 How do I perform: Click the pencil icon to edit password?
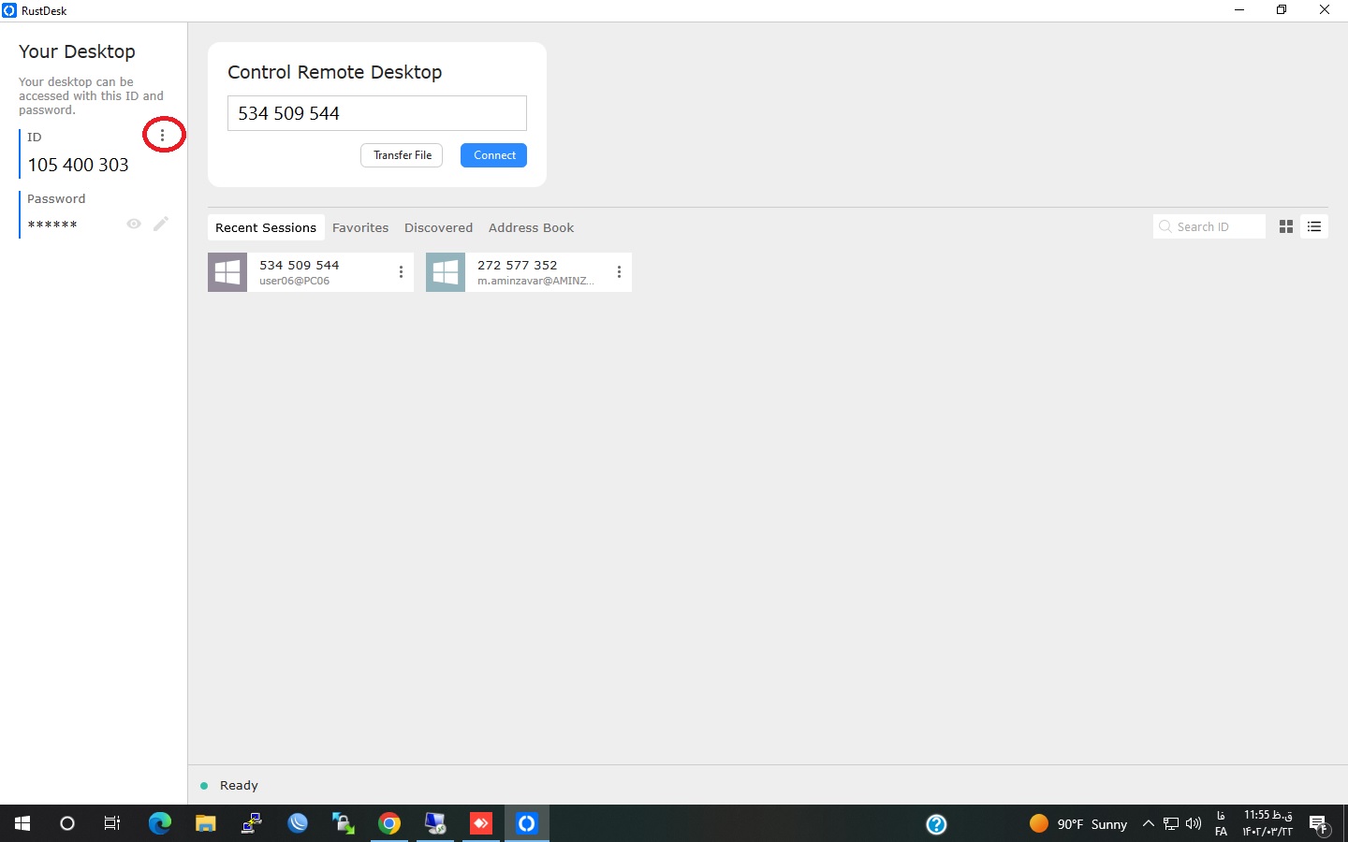point(161,224)
